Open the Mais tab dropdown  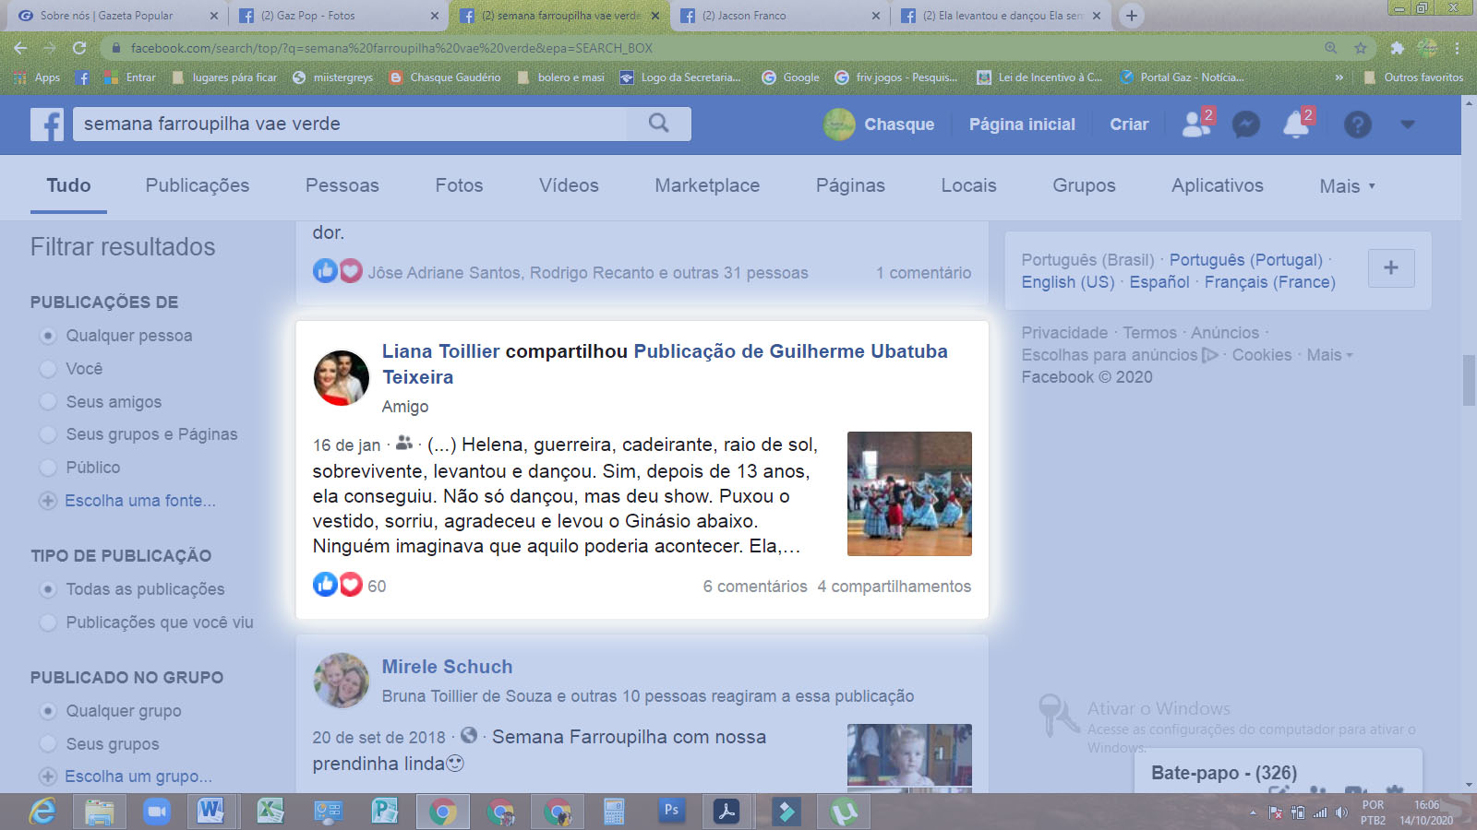(1347, 186)
